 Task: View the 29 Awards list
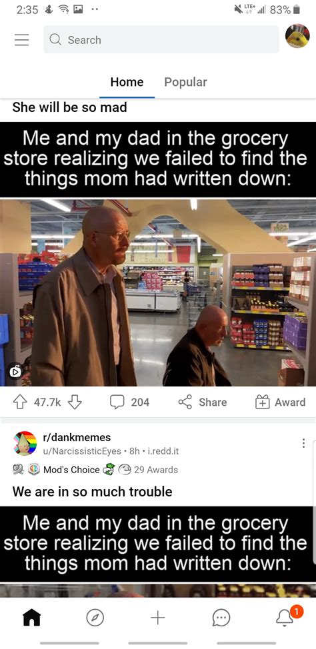click(x=156, y=470)
